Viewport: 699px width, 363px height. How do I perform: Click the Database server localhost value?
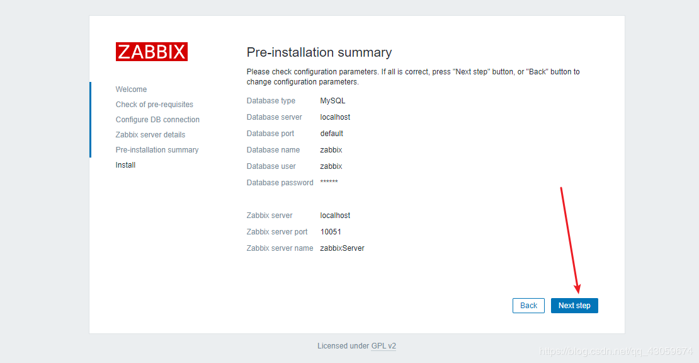pyautogui.click(x=335, y=117)
